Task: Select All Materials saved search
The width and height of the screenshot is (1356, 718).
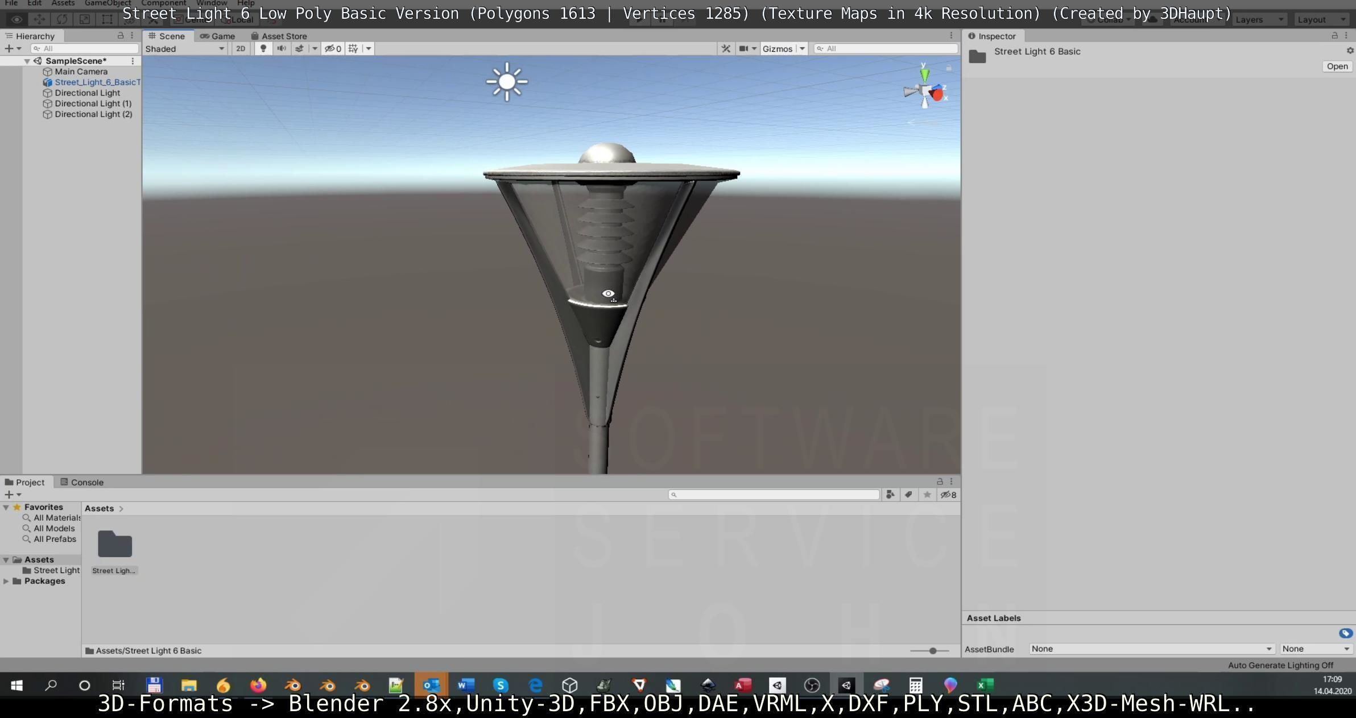Action: click(x=52, y=518)
